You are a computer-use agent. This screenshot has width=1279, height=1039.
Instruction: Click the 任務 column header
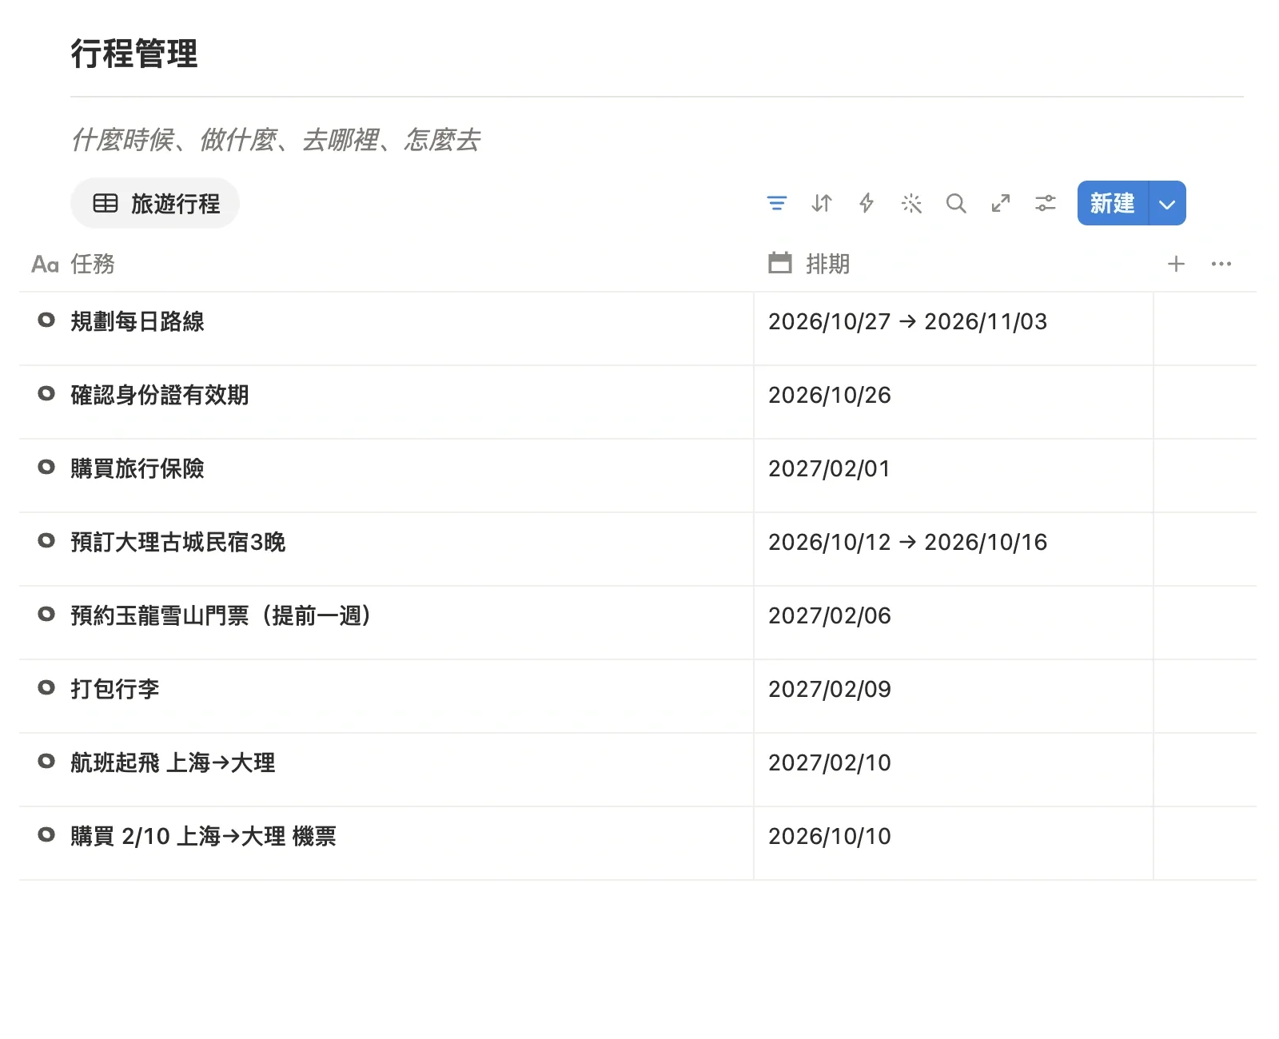[74, 264]
